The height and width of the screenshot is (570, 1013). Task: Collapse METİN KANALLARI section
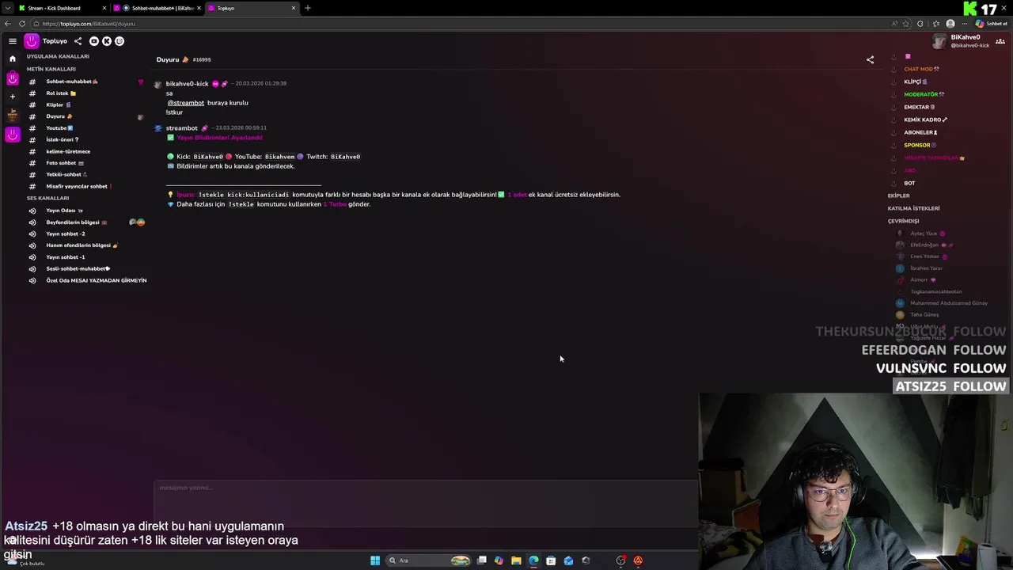51,69
